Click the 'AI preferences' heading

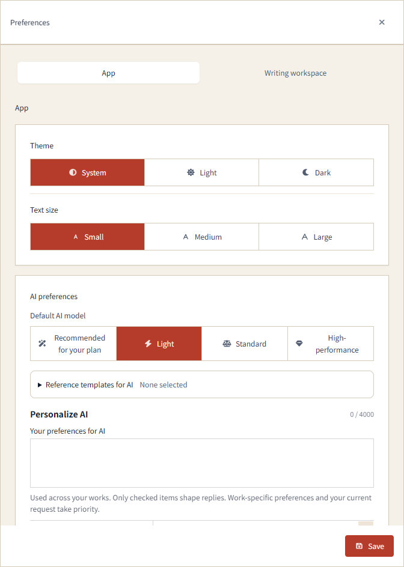click(54, 297)
